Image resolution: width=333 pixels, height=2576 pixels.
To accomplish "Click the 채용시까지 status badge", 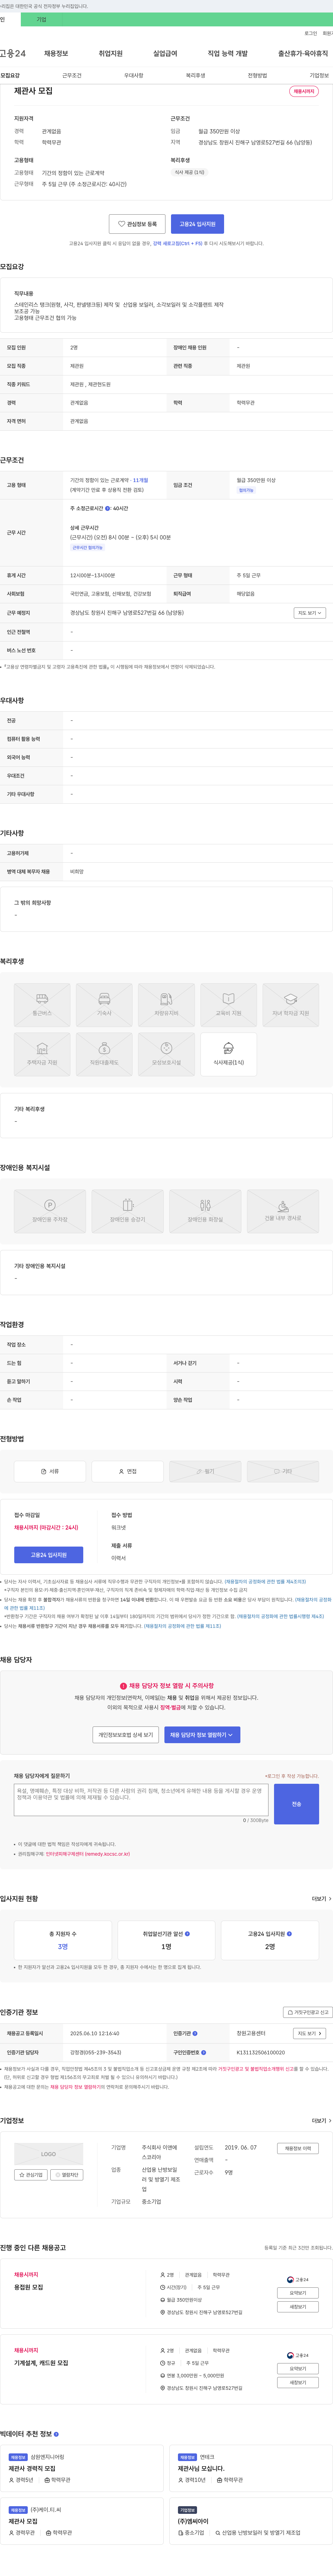I will (x=304, y=91).
